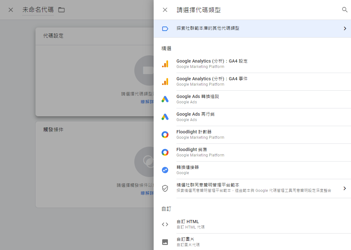Click the 代碼設定 card heading
351x250 pixels.
pyautogui.click(x=53, y=36)
